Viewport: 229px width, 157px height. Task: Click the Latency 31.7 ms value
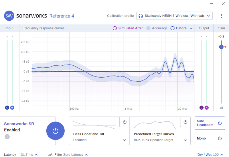pyautogui.click(x=27, y=155)
